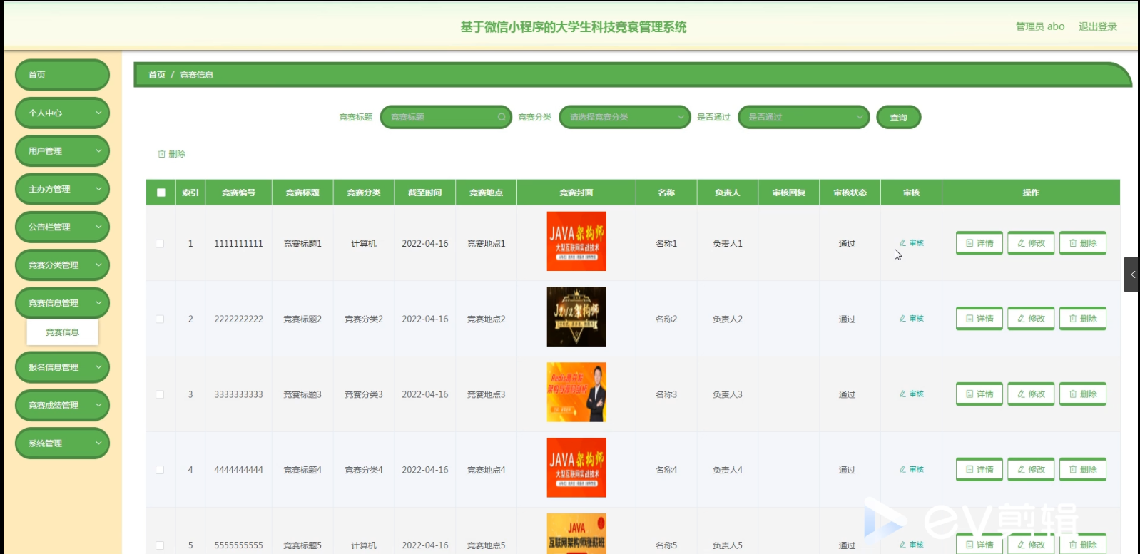Viewport: 1140px width, 554px height.
Task: Click 修改 for row 竞赛标题3
Action: (1031, 394)
